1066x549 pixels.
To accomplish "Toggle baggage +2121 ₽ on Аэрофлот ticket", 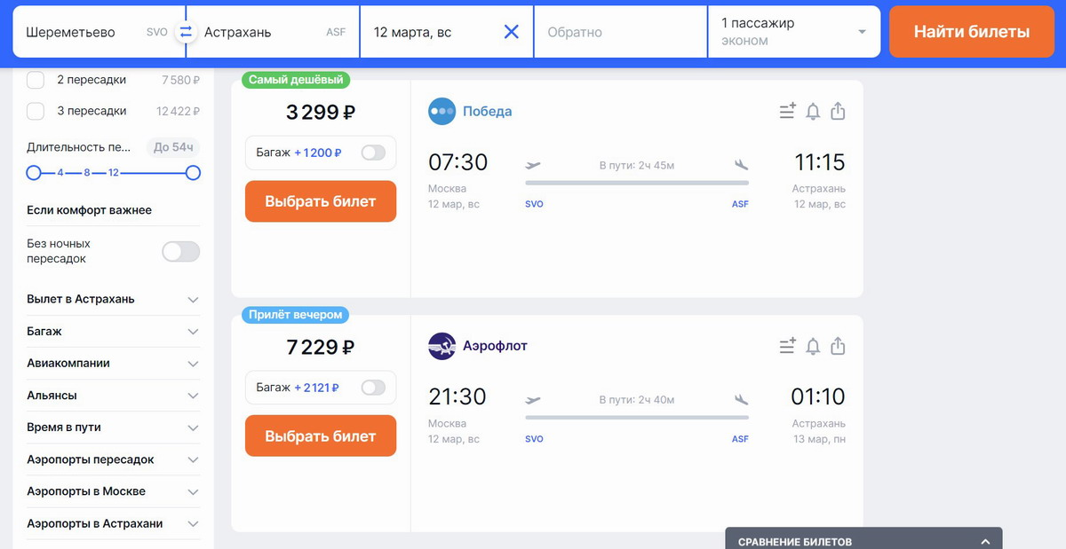I will click(x=374, y=388).
